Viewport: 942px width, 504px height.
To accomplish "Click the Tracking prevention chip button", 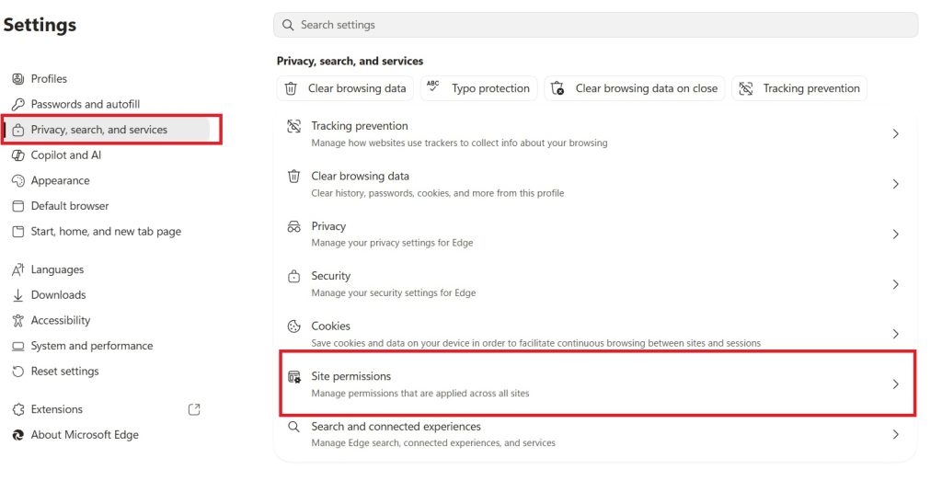I will tap(799, 88).
